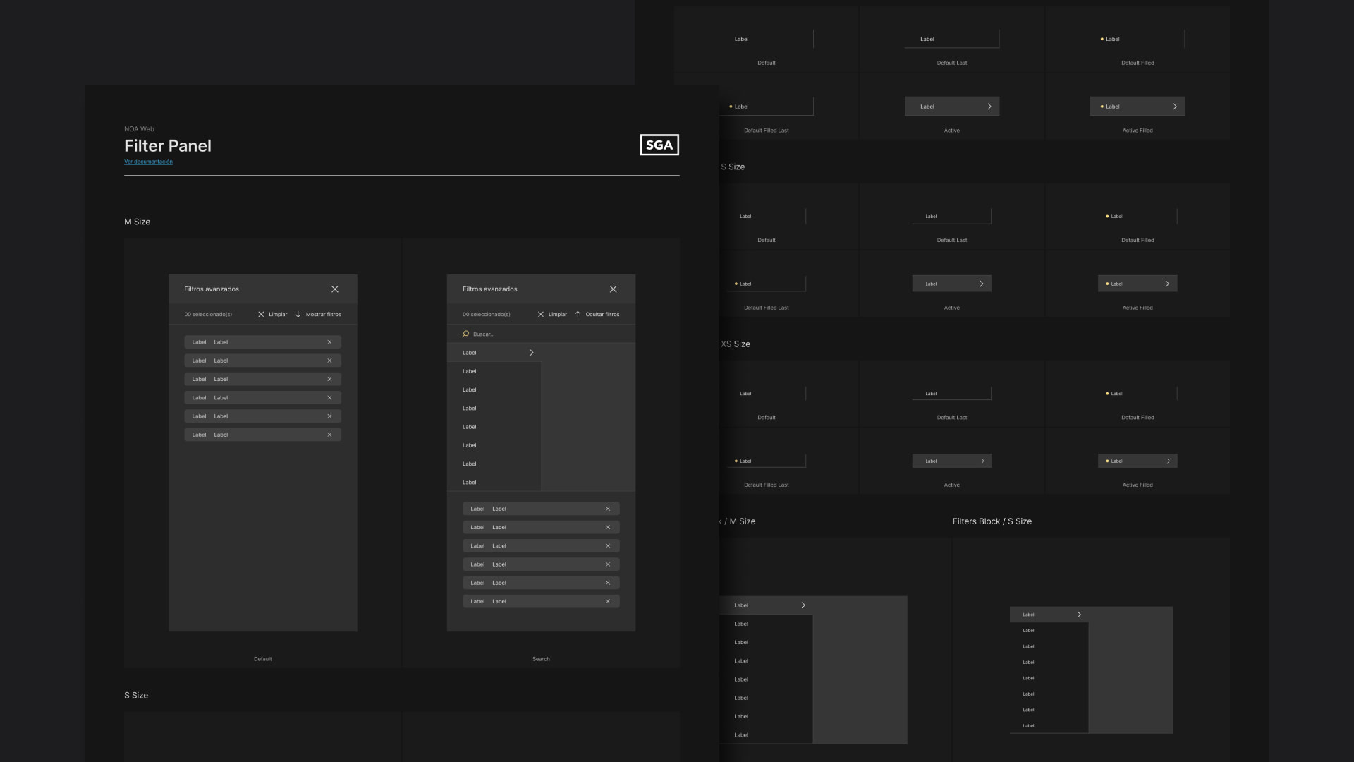Click Limpiar in the Default filter panel
This screenshot has width=1354, height=762.
[272, 315]
